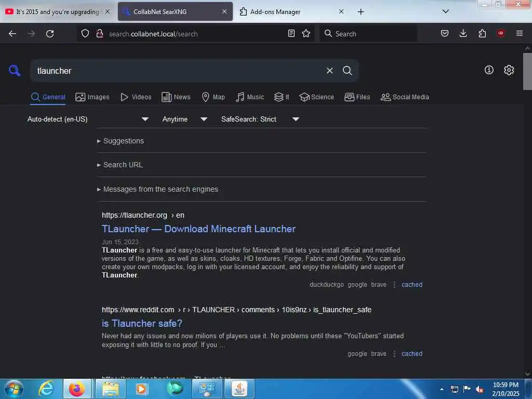Open the Downloads panel icon
Screen dimensions: 532x399
pos(463,33)
